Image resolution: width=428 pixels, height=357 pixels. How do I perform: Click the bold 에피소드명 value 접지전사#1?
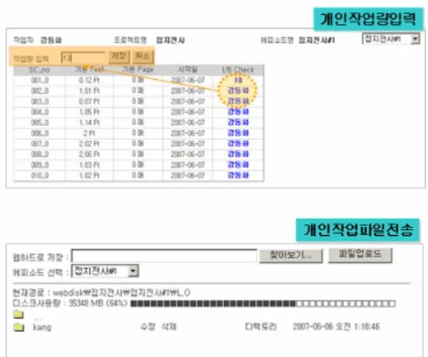click(316, 40)
